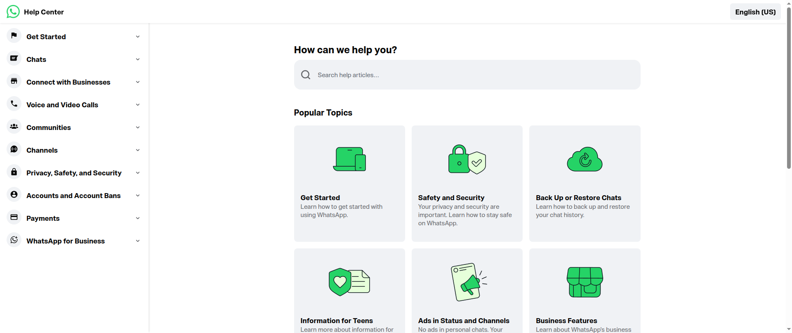
Task: Open the Back Up or Restore Chats title
Action: (x=578, y=198)
